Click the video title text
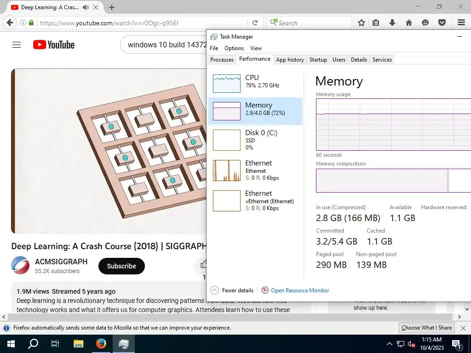471x353 pixels. (x=109, y=246)
